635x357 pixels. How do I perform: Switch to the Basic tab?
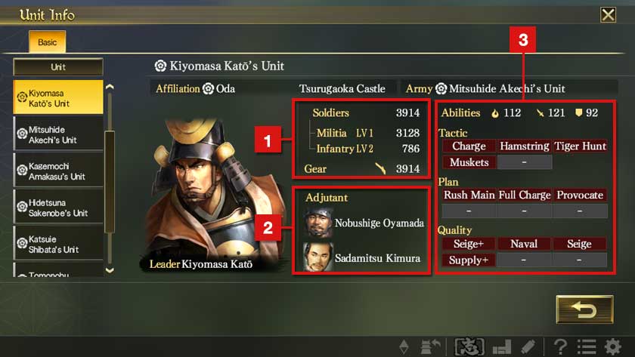pyautogui.click(x=48, y=42)
